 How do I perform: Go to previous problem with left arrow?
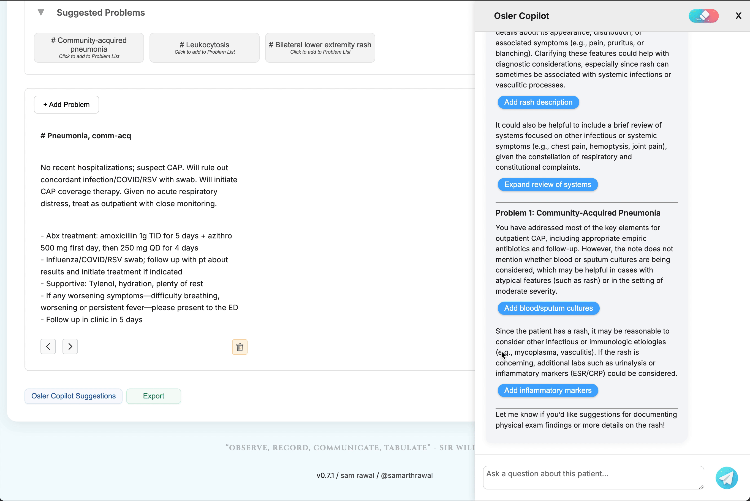pyautogui.click(x=48, y=346)
